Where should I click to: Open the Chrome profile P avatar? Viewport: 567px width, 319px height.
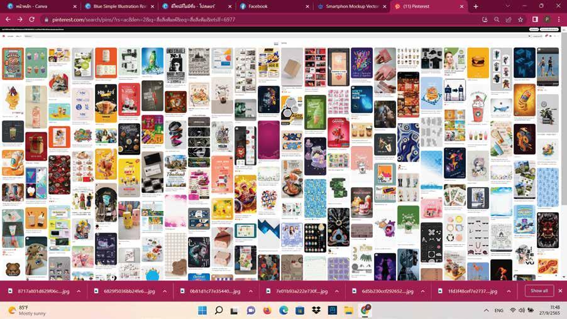[547, 19]
